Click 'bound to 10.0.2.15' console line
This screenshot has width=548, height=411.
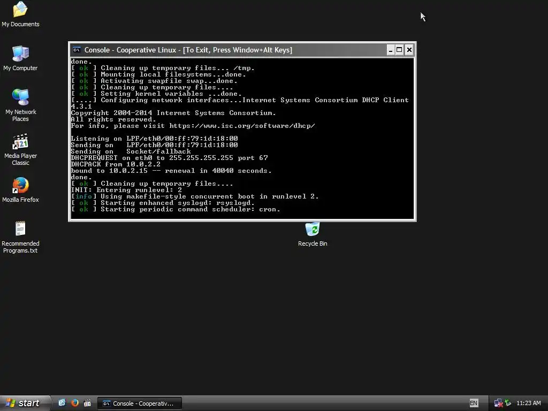171,171
